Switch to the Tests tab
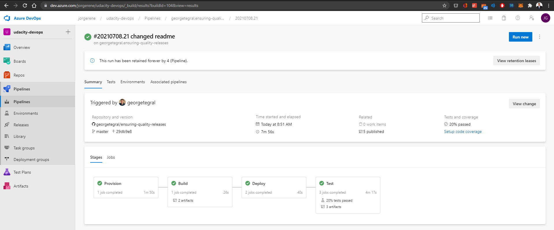 point(111,82)
